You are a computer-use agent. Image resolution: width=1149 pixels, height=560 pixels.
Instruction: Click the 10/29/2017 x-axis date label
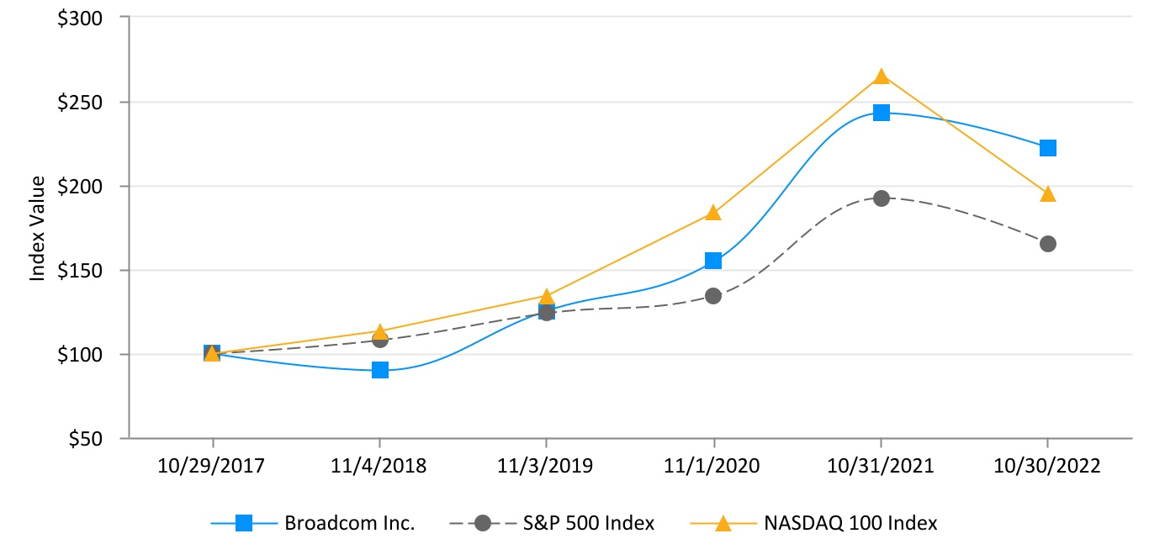tap(212, 467)
